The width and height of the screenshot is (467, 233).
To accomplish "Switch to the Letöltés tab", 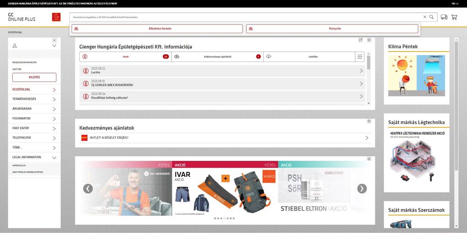I will pyautogui.click(x=309, y=57).
